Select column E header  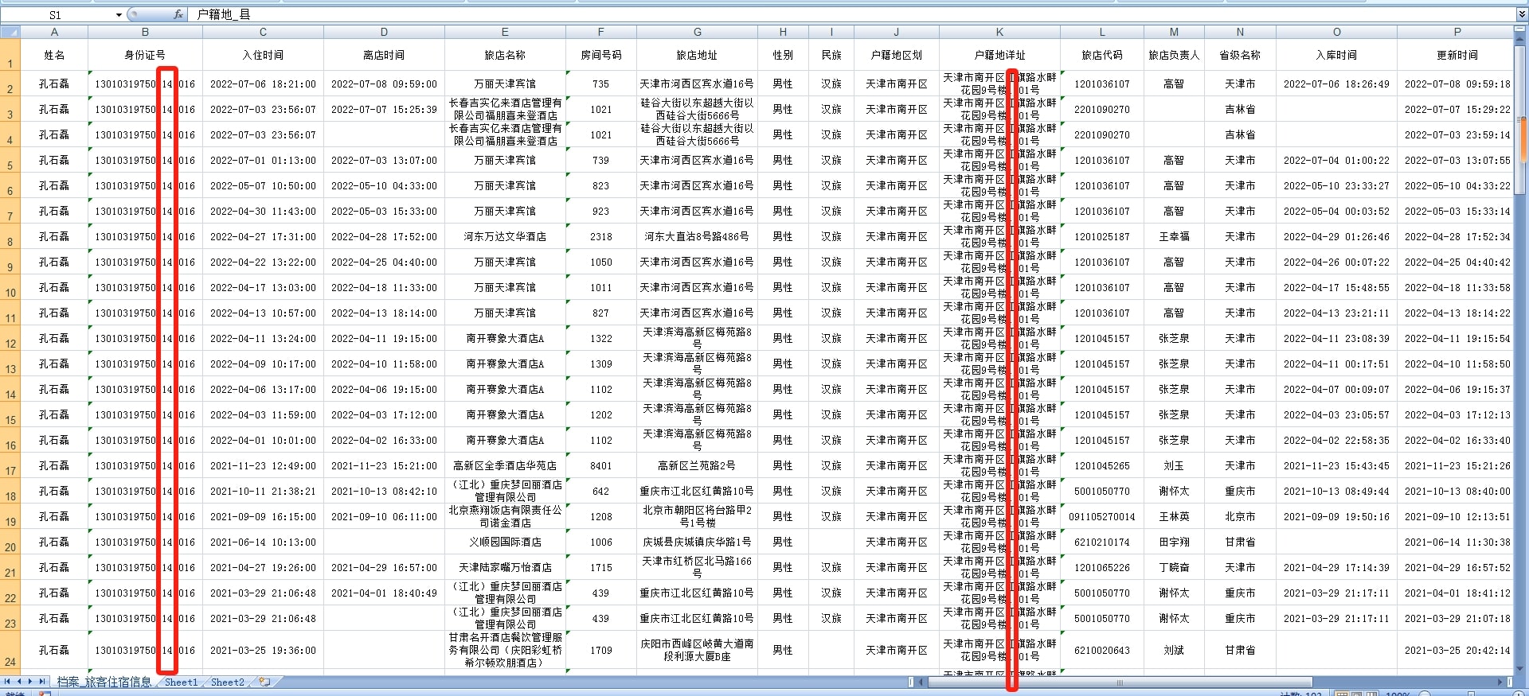pos(505,32)
